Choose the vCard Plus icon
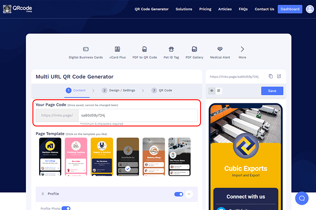316x210 pixels. [x=118, y=49]
